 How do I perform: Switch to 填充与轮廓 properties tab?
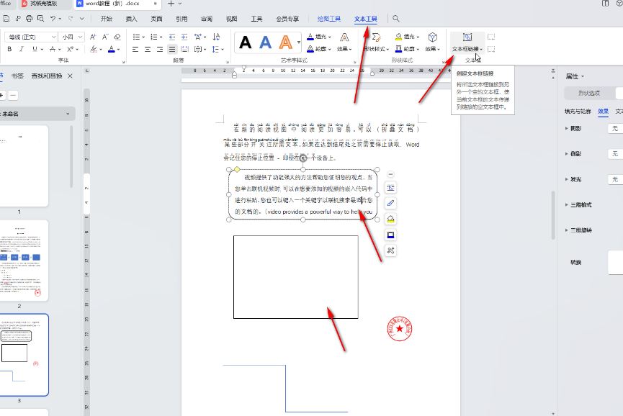pos(578,112)
